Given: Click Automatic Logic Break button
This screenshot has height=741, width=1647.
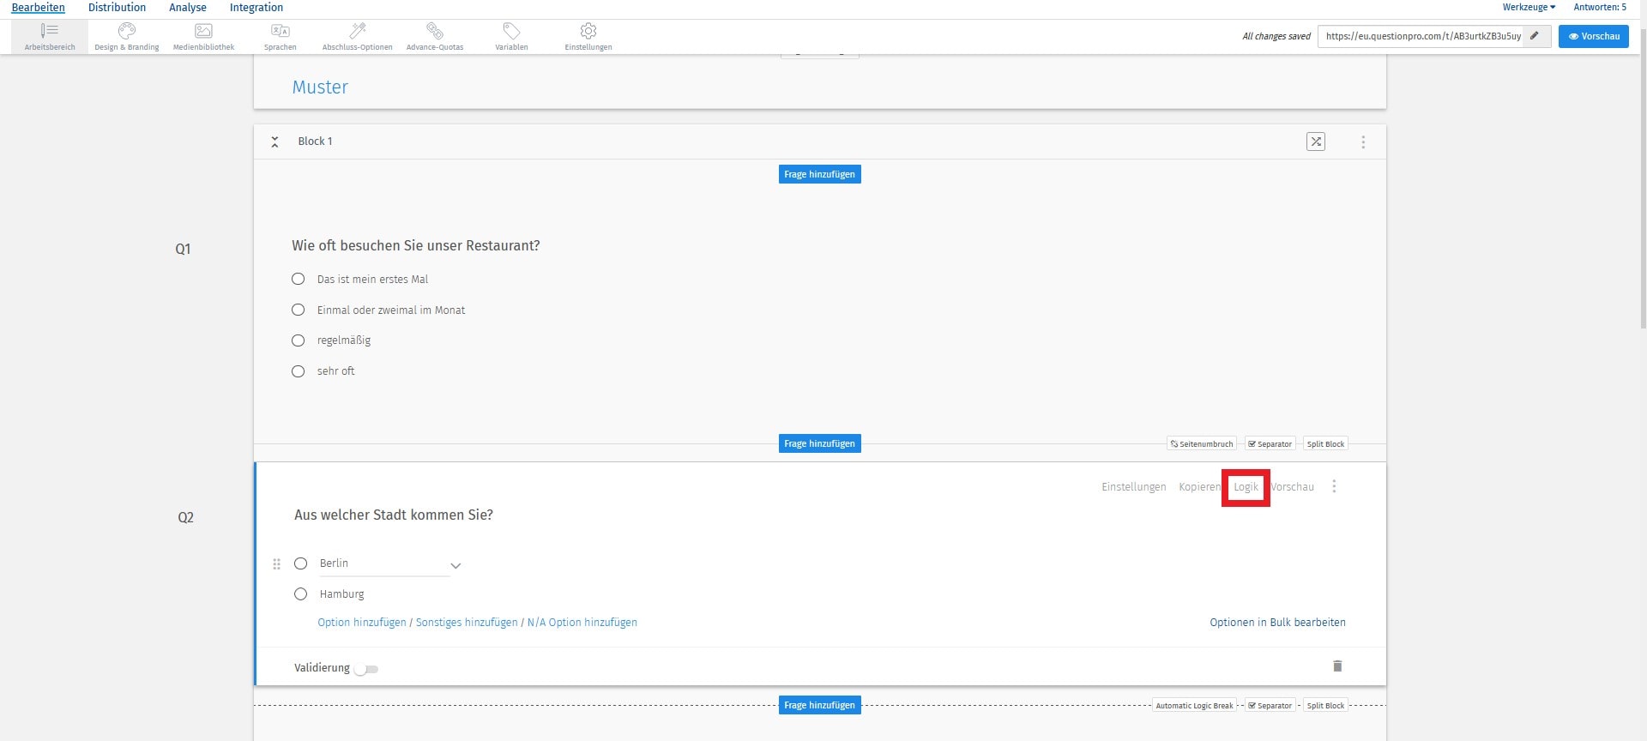Looking at the screenshot, I should coord(1194,706).
